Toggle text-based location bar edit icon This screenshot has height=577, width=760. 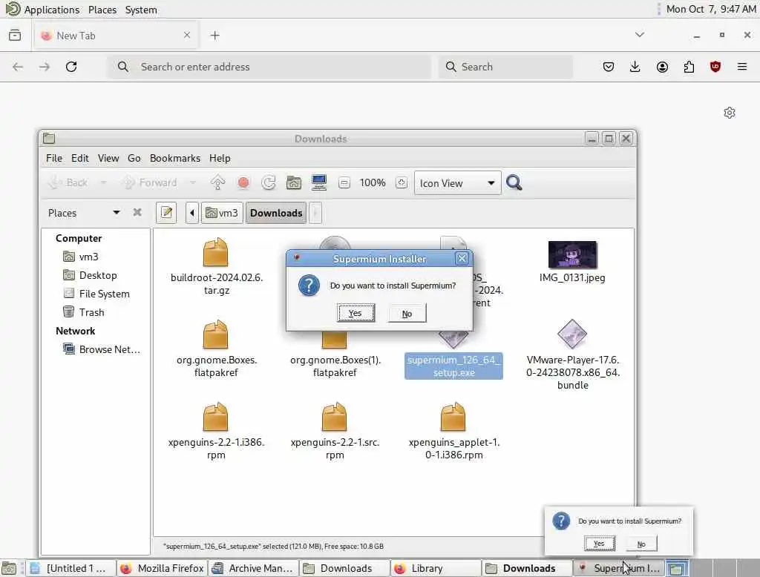[x=166, y=213]
